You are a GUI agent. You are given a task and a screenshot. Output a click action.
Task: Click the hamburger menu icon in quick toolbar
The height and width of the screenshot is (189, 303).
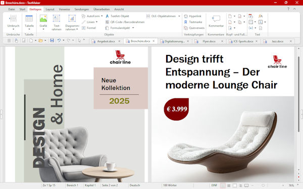tap(9, 40)
